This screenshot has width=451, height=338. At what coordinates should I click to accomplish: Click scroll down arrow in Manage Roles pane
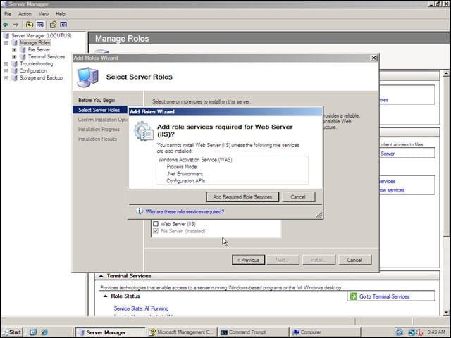[x=446, y=313]
